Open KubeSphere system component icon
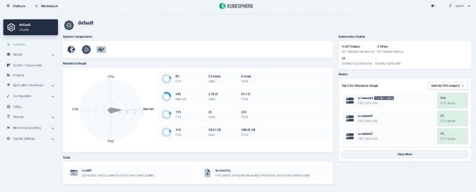Viewport: 476px width, 192px height. coord(72,49)
